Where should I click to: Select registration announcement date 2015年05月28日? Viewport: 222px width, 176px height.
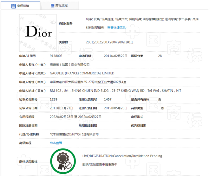(x=115, y=108)
